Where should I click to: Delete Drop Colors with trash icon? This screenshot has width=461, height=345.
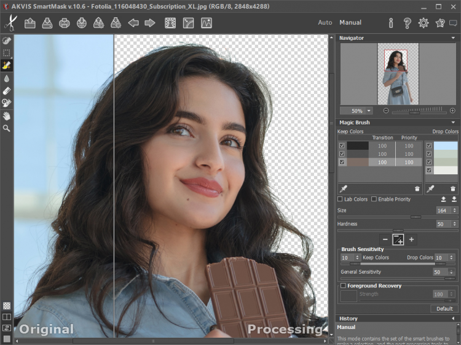tap(453, 188)
